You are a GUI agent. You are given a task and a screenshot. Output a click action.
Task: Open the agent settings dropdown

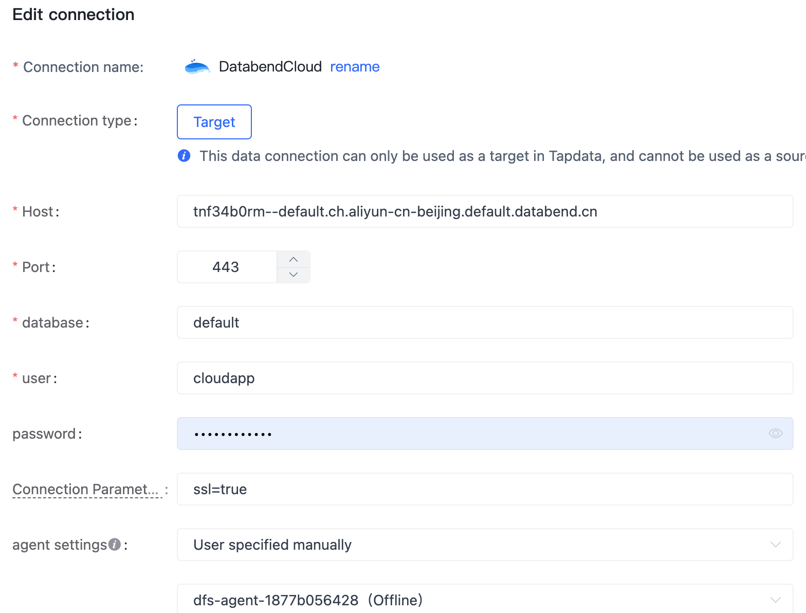[x=485, y=545]
